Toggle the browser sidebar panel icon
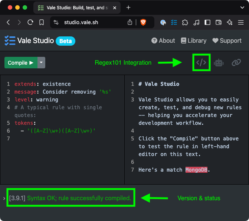 click(207, 22)
